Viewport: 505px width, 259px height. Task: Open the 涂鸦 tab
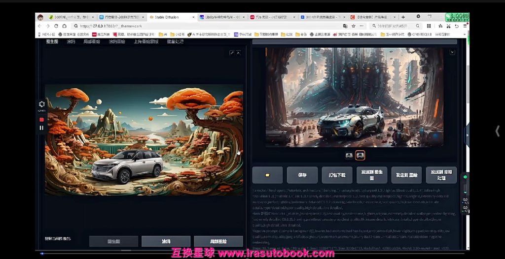click(71, 41)
